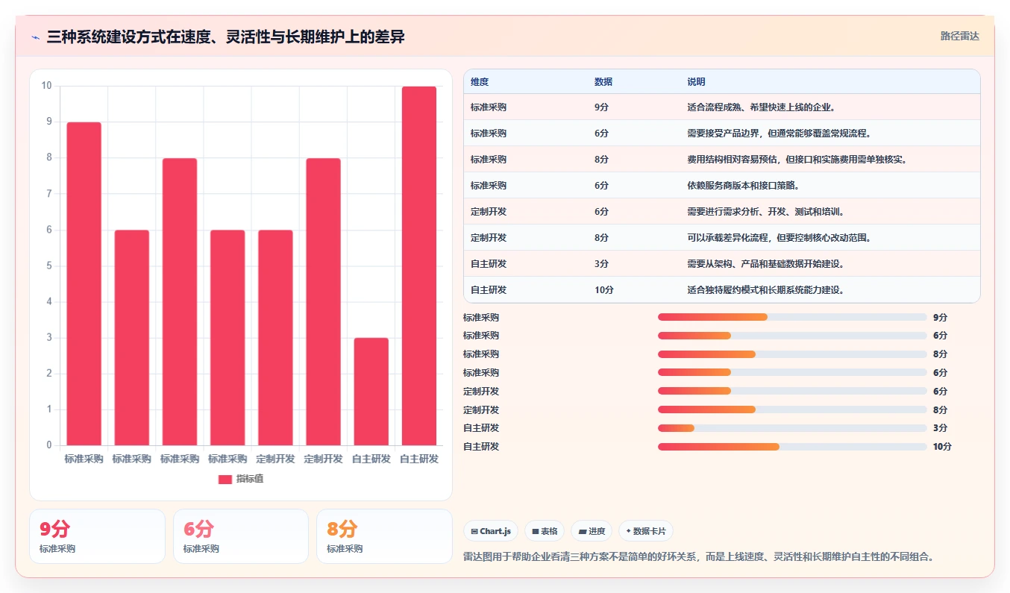Click the Chart.js chip icon
Image resolution: width=1010 pixels, height=593 pixels.
coord(474,532)
